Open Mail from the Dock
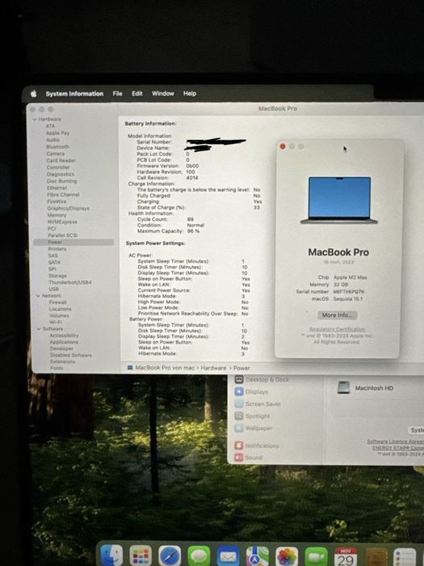 pyautogui.click(x=228, y=556)
